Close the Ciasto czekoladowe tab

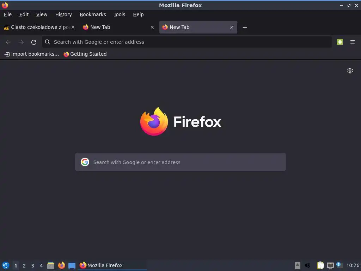[x=73, y=27]
